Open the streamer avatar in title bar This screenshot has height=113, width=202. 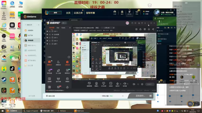[x=127, y=23]
